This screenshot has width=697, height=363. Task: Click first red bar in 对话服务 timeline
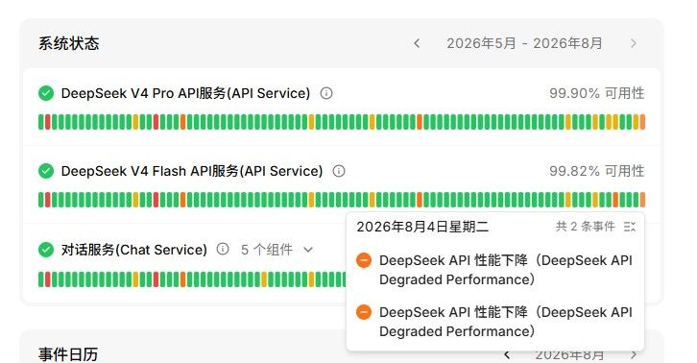click(x=48, y=279)
